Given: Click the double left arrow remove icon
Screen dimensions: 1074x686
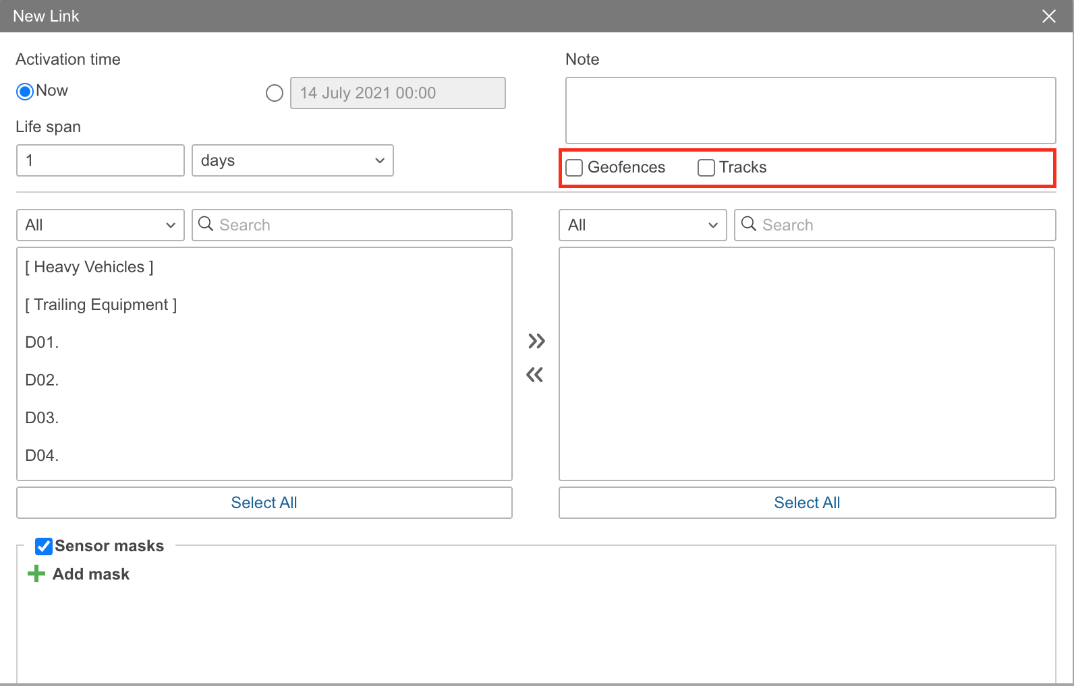Looking at the screenshot, I should click(x=534, y=375).
